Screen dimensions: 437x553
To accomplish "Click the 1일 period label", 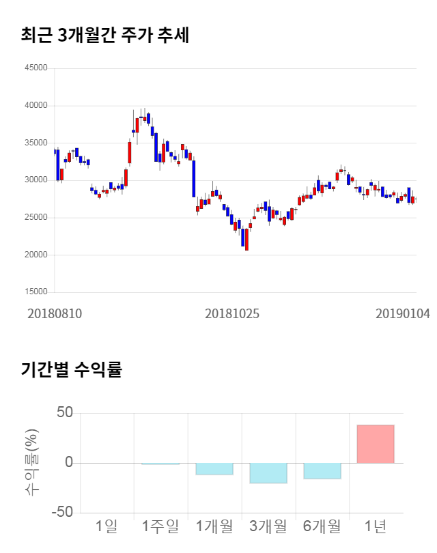I will click(107, 526).
